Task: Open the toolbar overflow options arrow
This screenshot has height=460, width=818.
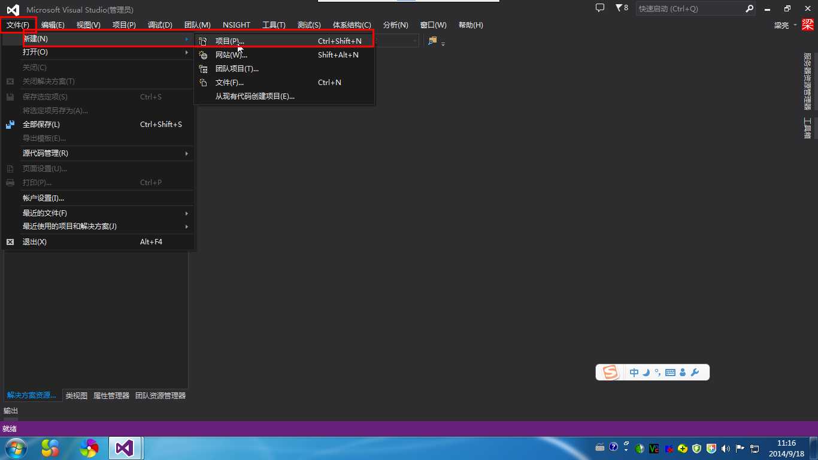Action: 443,43
